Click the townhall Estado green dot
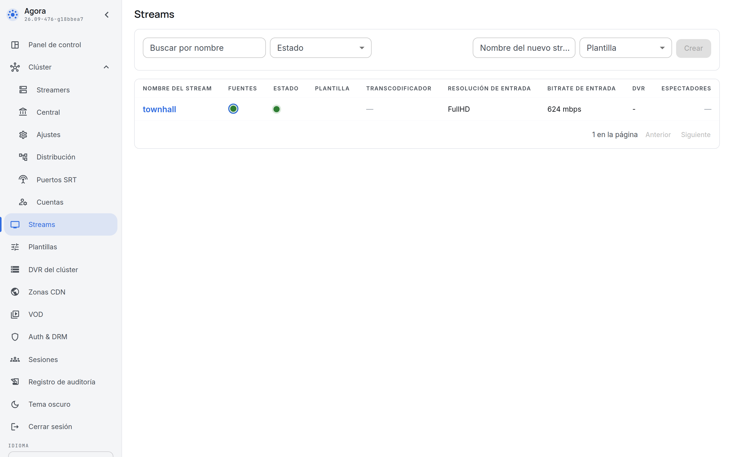 pos(277,109)
